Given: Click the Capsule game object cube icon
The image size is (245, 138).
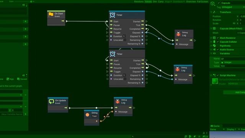Looking at the screenshot, I should pos(212,3).
